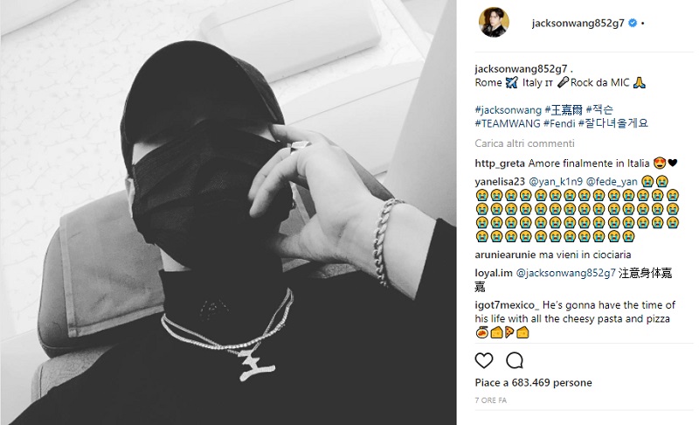This screenshot has height=425, width=699.
Task: Open jacksonwang852g7 profile picture avatar
Action: coord(494,22)
